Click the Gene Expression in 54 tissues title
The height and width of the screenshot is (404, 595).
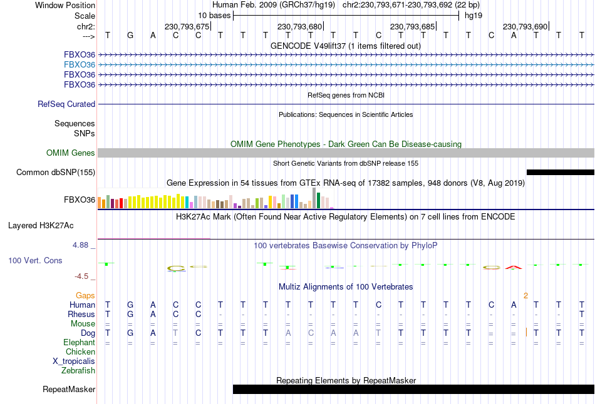pos(346,183)
